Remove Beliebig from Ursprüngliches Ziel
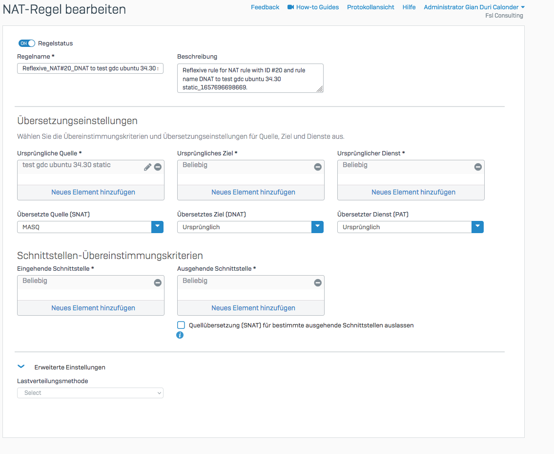 coord(318,167)
